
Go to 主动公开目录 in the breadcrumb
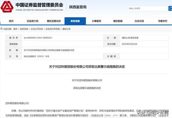tap(37, 29)
